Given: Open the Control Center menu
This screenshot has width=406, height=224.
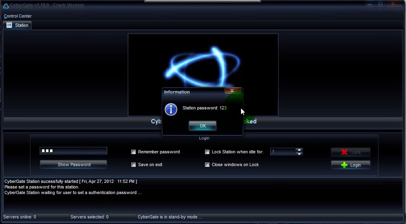Looking at the screenshot, I should (x=18, y=16).
